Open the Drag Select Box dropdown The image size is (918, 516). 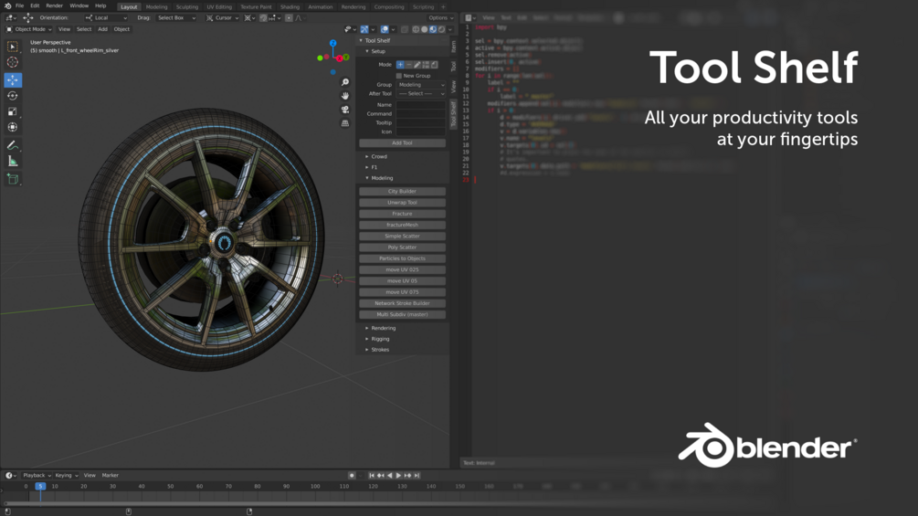(176, 18)
